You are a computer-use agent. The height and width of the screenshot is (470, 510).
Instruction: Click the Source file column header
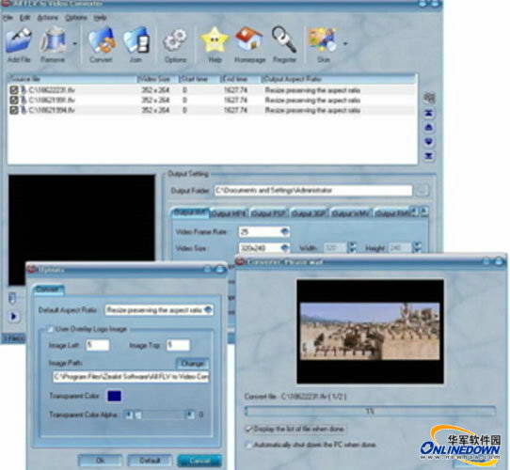pos(72,79)
